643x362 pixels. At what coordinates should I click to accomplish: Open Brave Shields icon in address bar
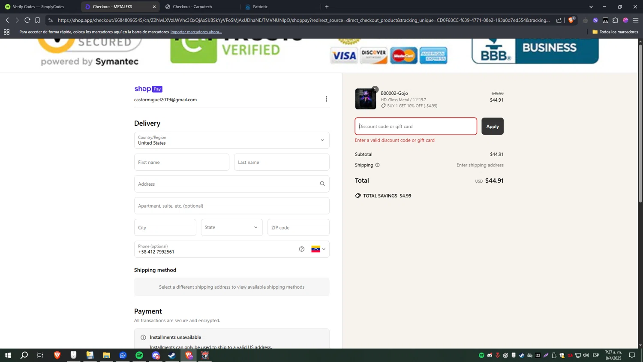click(x=571, y=20)
